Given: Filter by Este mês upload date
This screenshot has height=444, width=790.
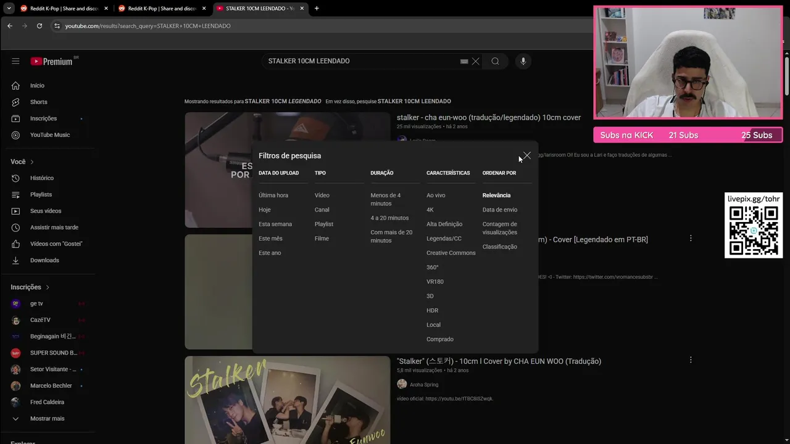Looking at the screenshot, I should click(x=270, y=239).
